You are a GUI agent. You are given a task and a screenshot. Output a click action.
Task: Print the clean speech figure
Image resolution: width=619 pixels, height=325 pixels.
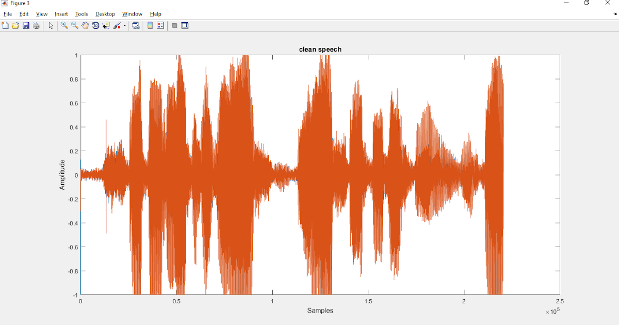point(37,25)
